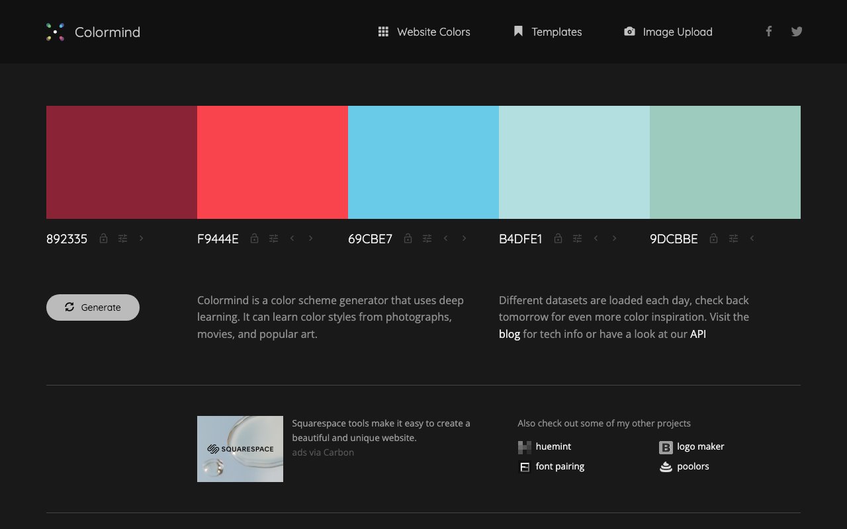The height and width of the screenshot is (529, 847).
Task: Click the right chevron next to 892335
Action: pyautogui.click(x=141, y=238)
